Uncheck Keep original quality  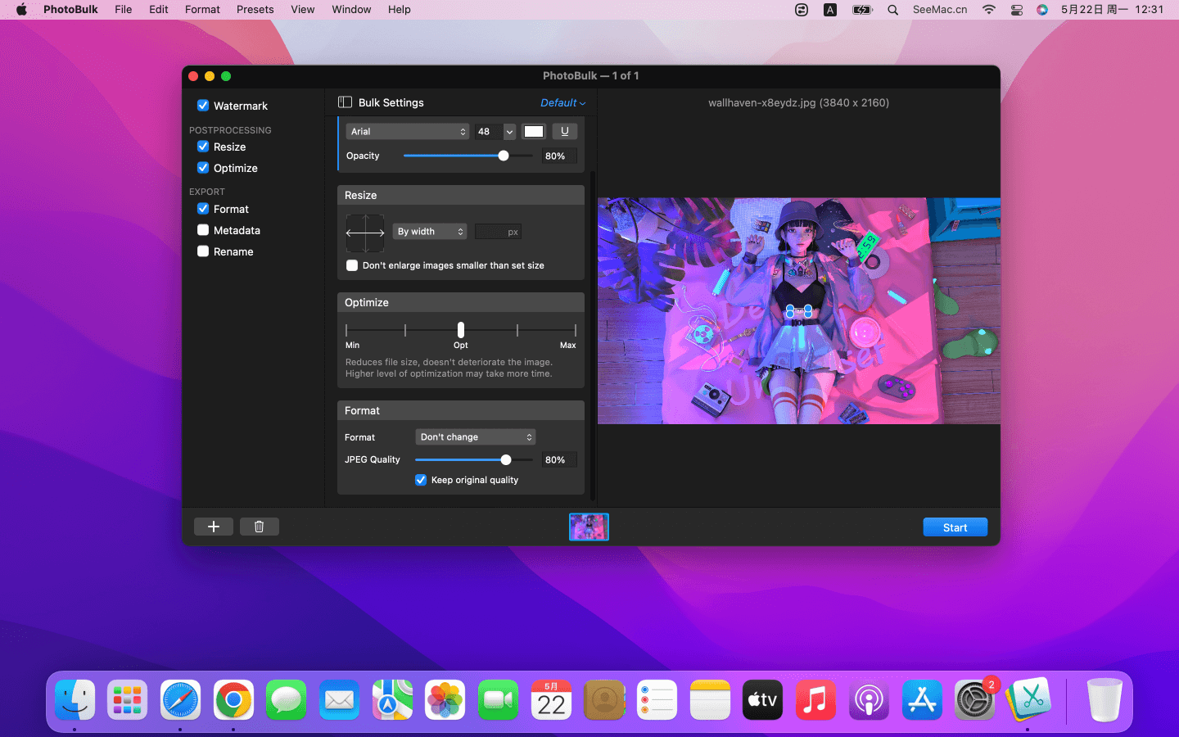point(421,480)
